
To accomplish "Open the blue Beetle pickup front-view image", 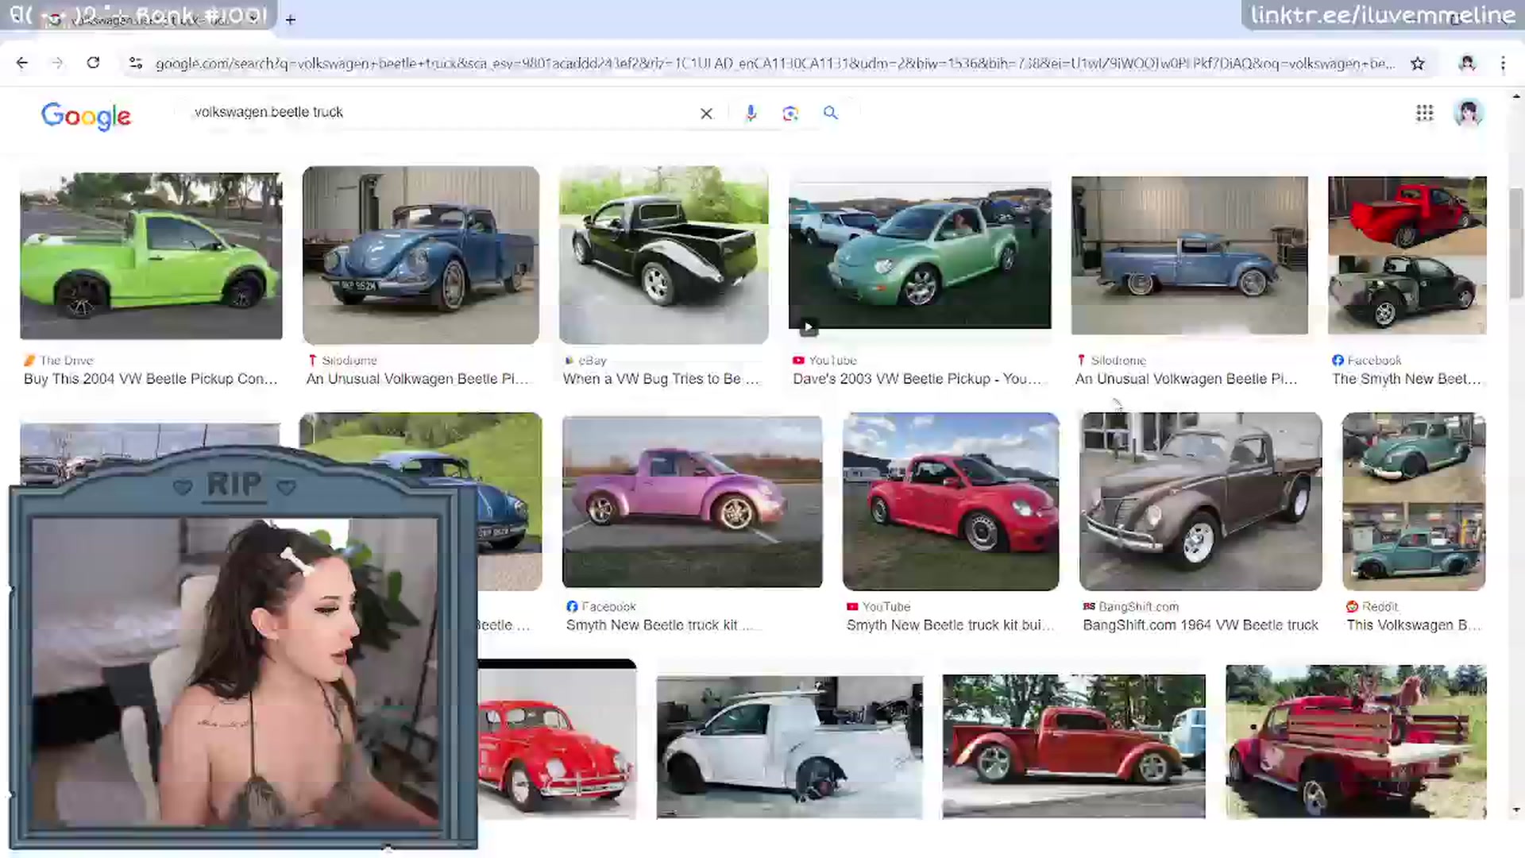I will tap(421, 254).
